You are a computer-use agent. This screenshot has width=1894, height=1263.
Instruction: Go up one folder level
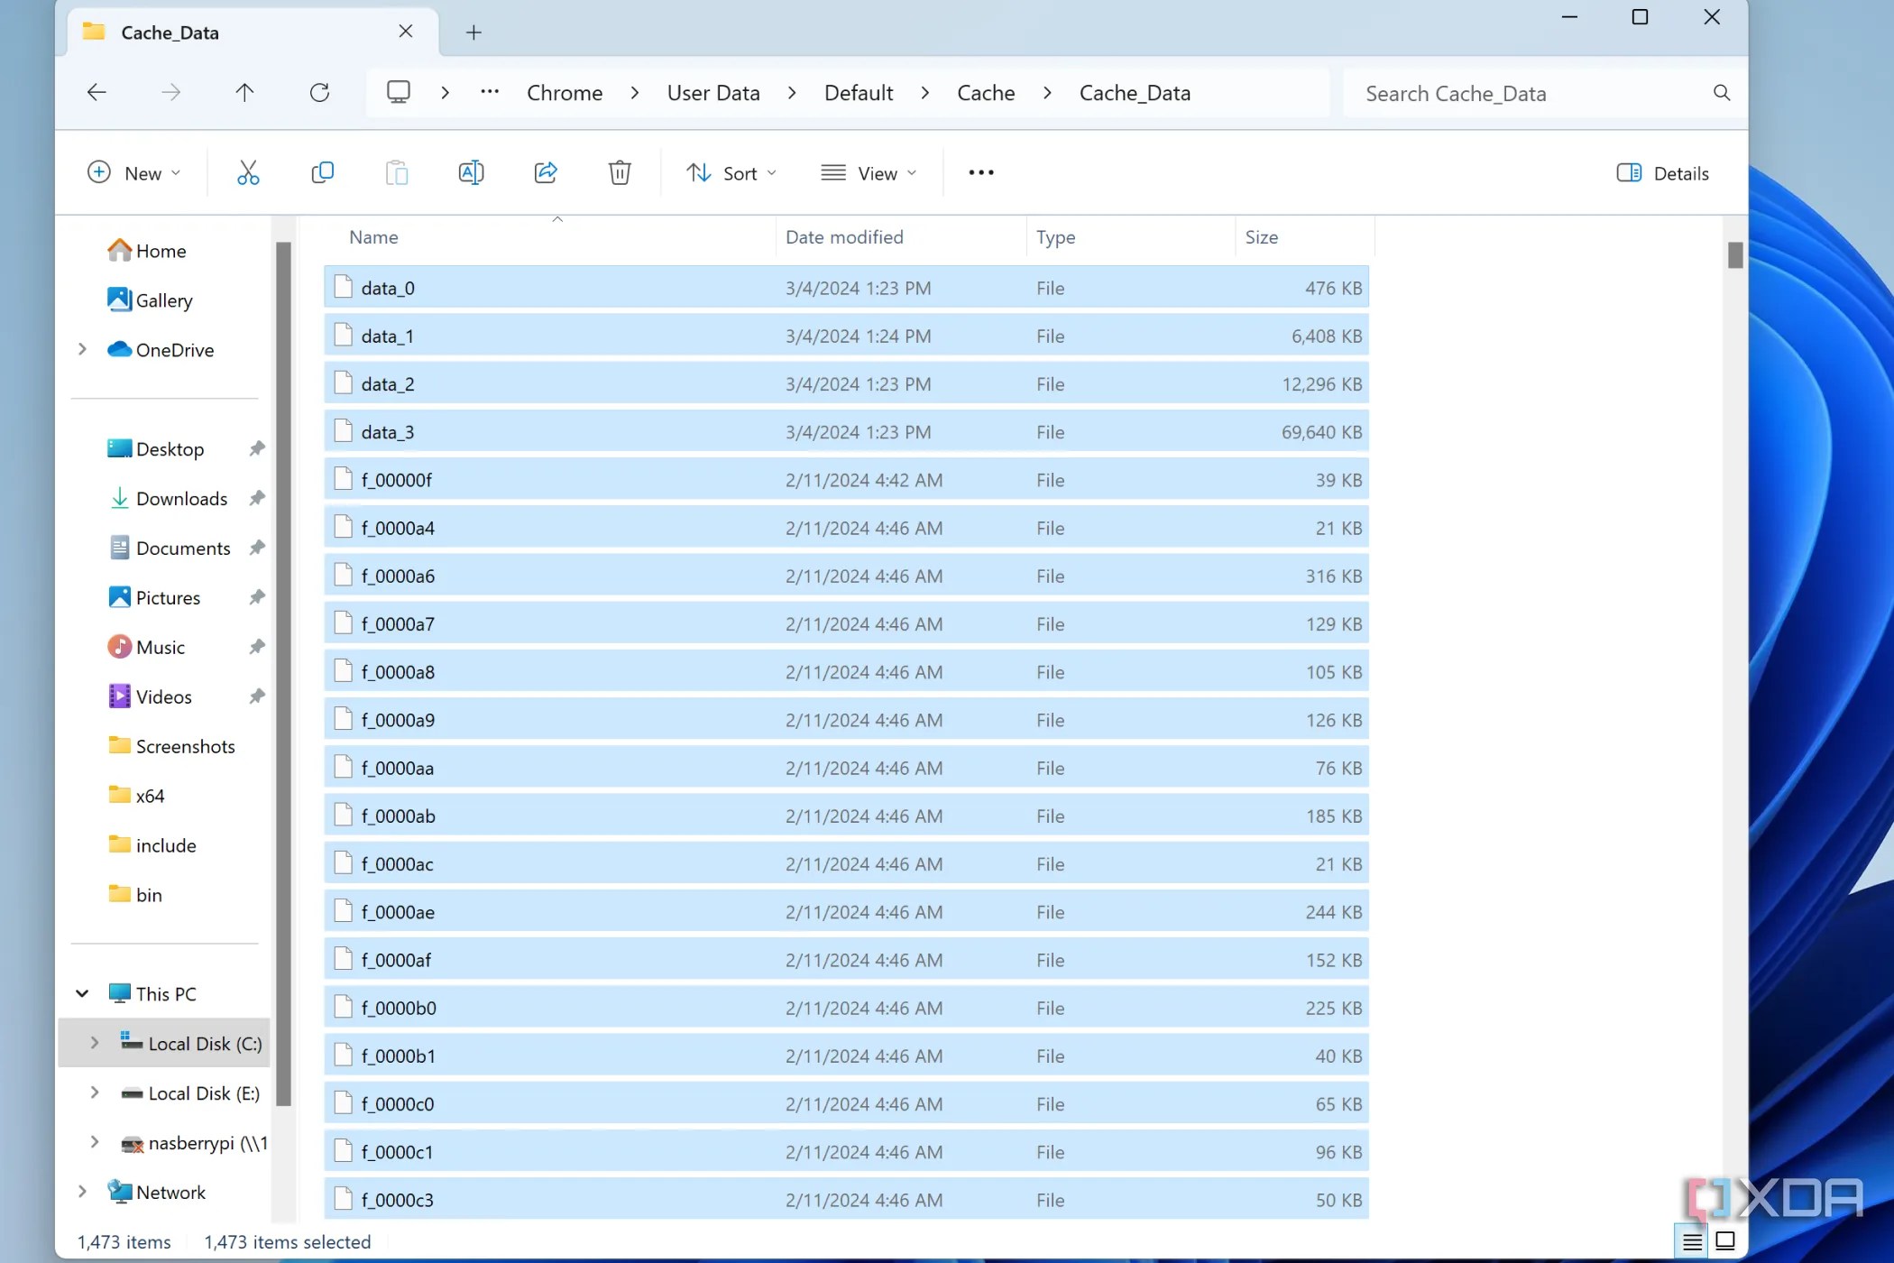pos(244,93)
